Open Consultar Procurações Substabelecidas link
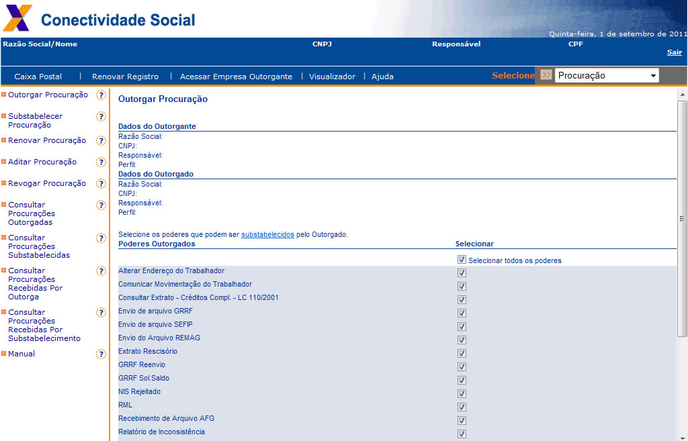Image resolution: width=688 pixels, height=441 pixels. [38, 246]
